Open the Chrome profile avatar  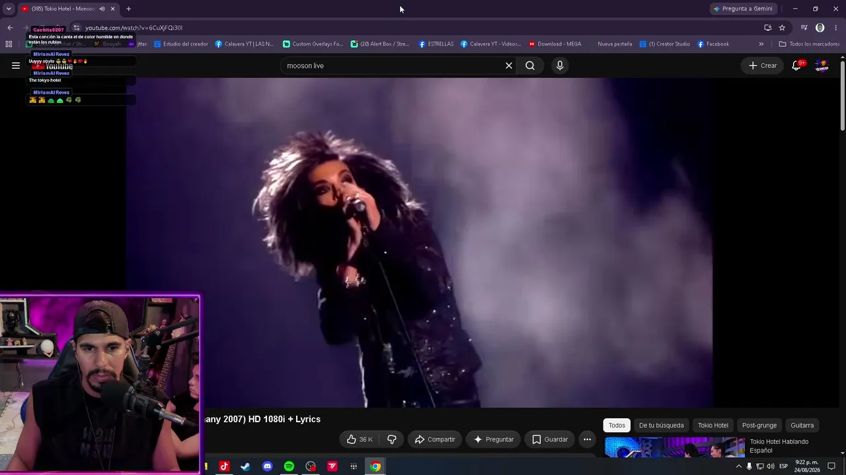pos(820,28)
